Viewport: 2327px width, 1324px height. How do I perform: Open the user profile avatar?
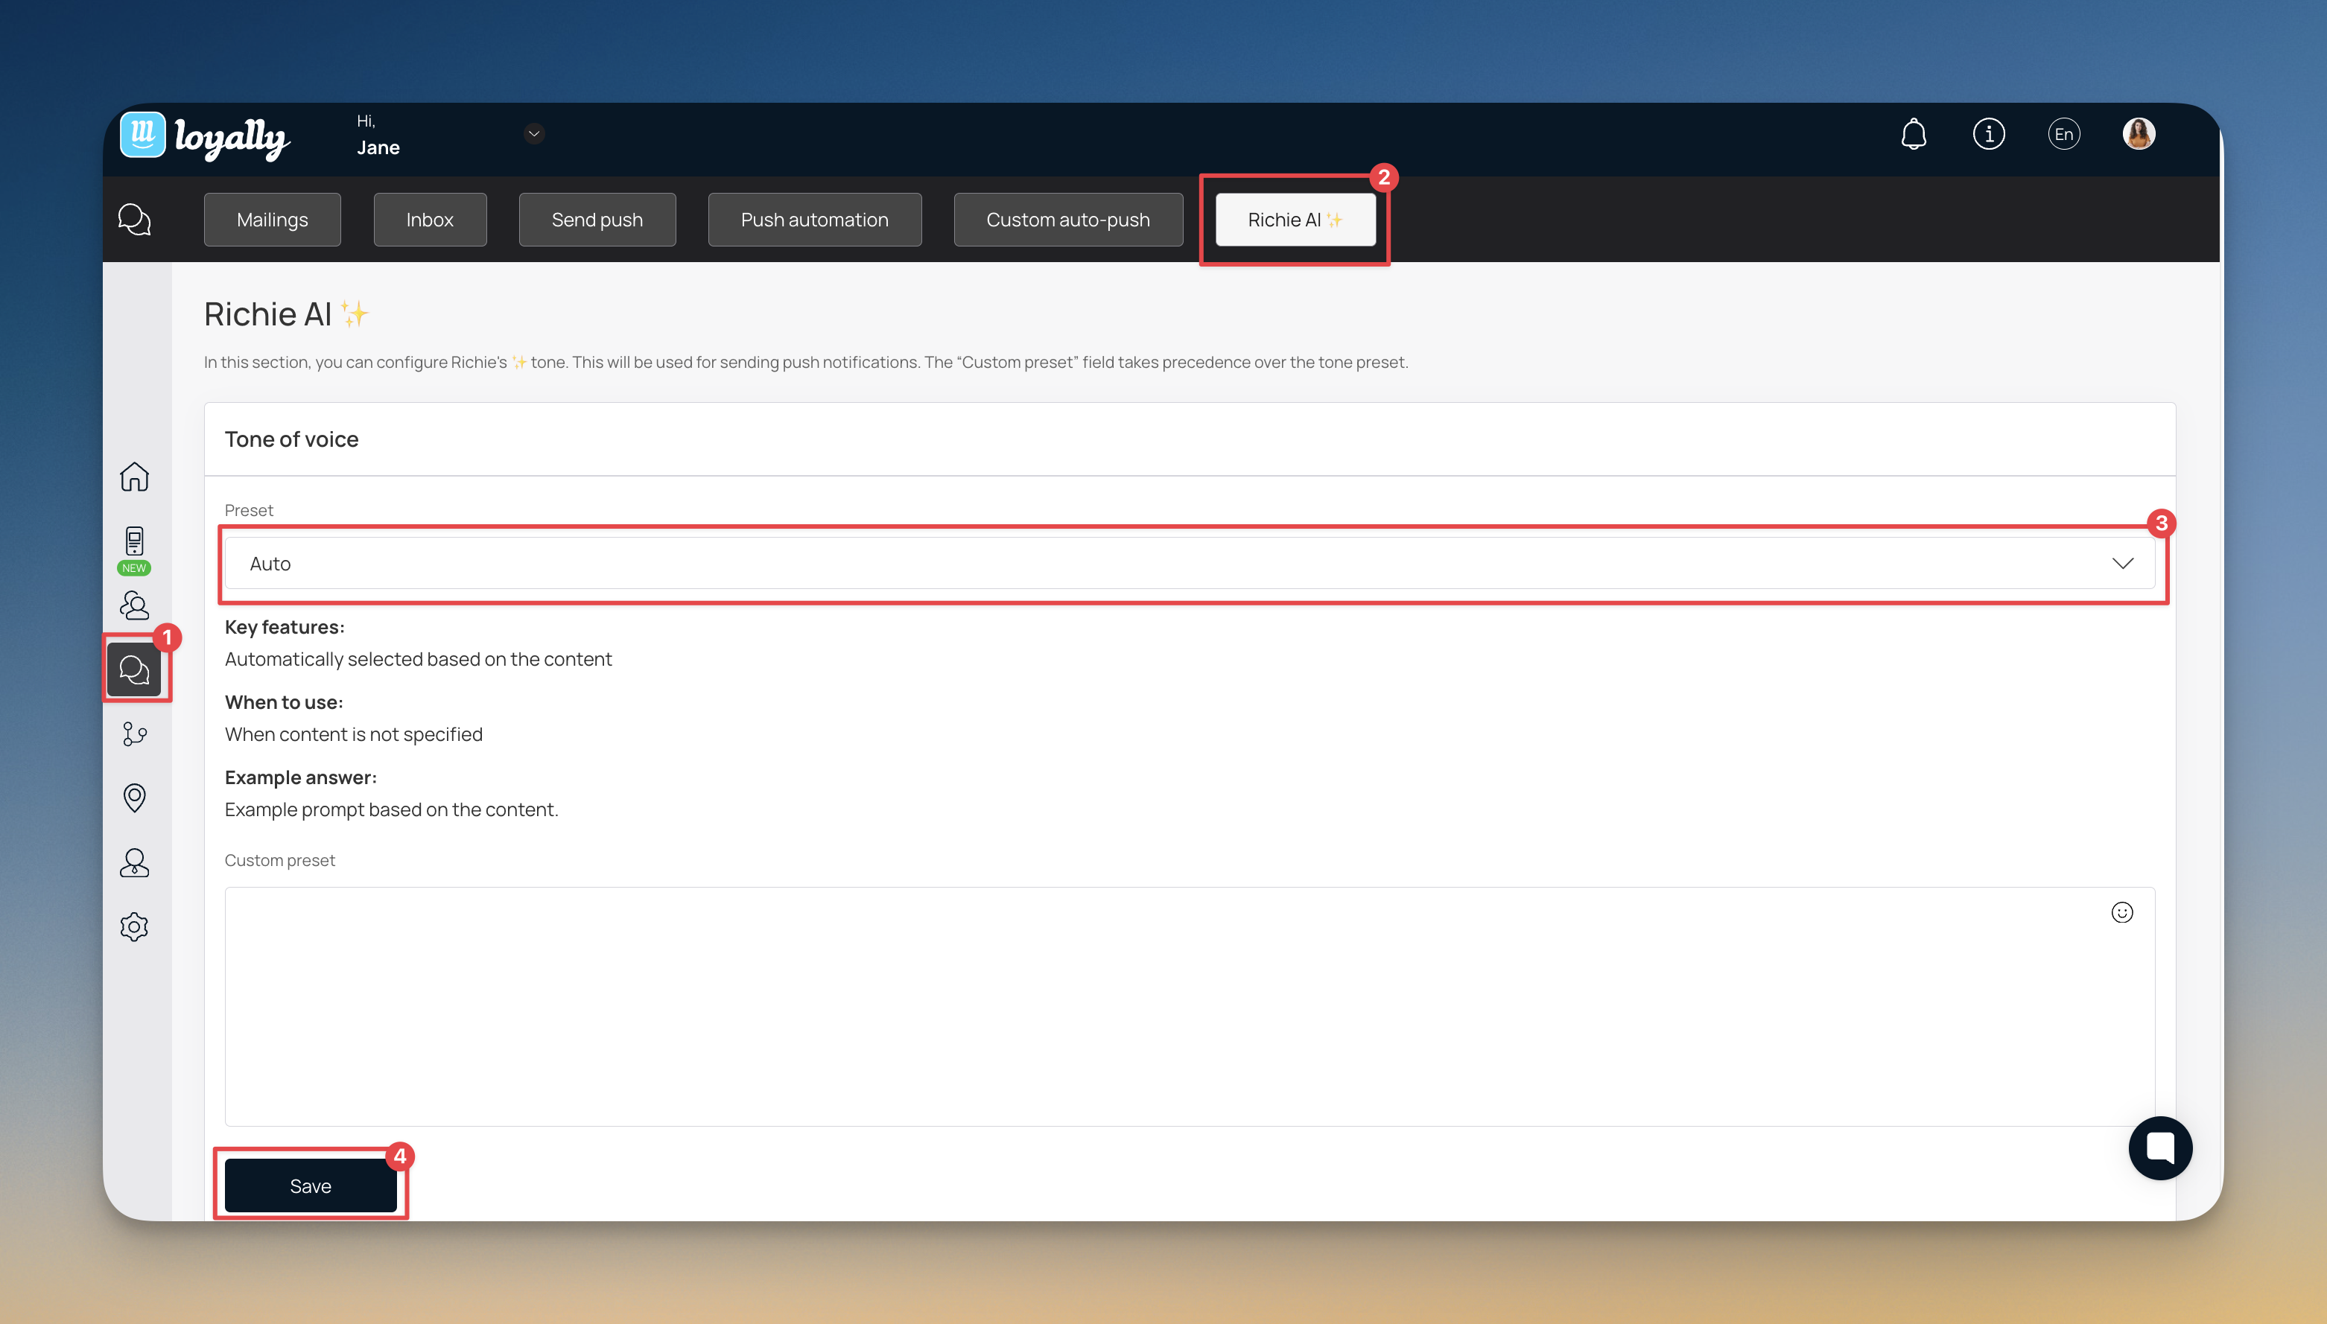click(2138, 135)
